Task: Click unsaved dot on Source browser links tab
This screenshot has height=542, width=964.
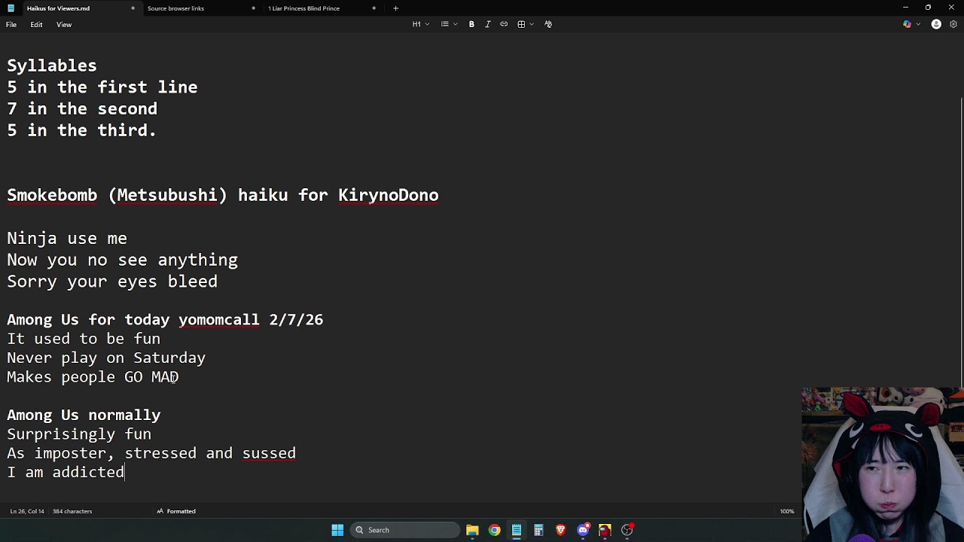Action: [253, 8]
